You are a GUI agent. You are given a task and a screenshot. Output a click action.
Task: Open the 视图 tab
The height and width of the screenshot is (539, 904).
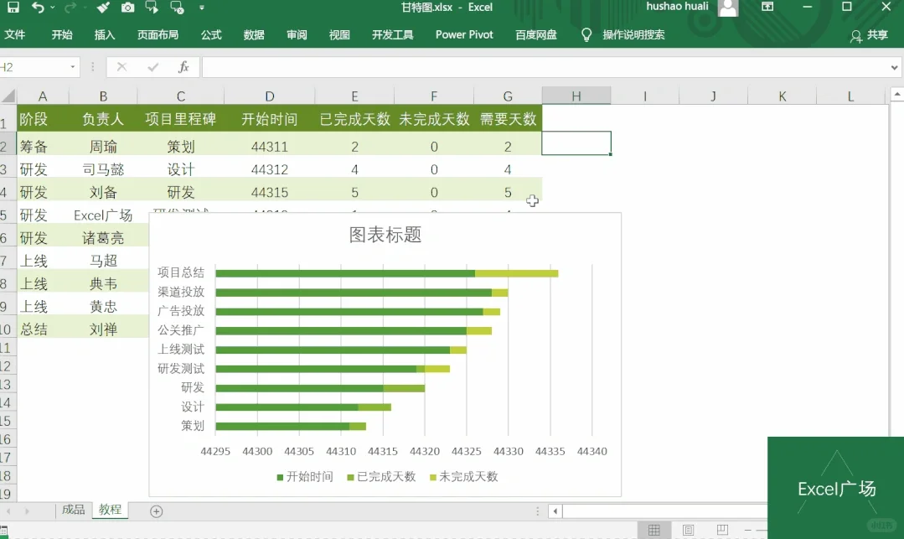tap(339, 34)
